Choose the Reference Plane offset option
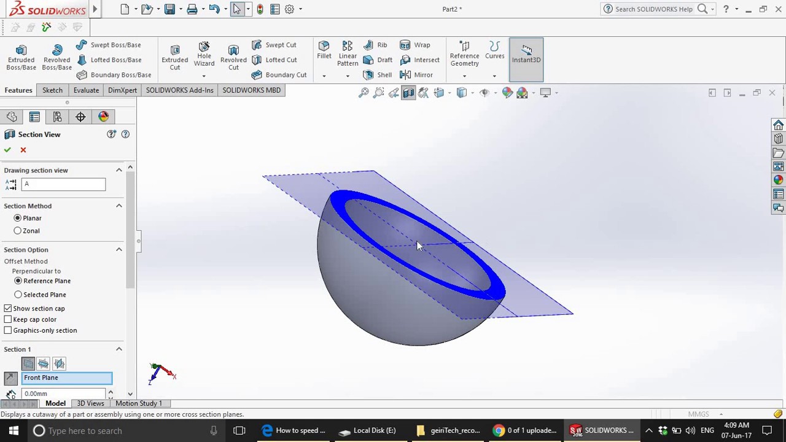This screenshot has height=442, width=786. pyautogui.click(x=18, y=281)
